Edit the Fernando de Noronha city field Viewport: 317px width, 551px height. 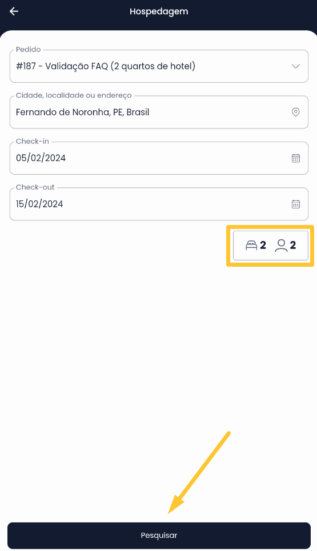[x=159, y=112]
